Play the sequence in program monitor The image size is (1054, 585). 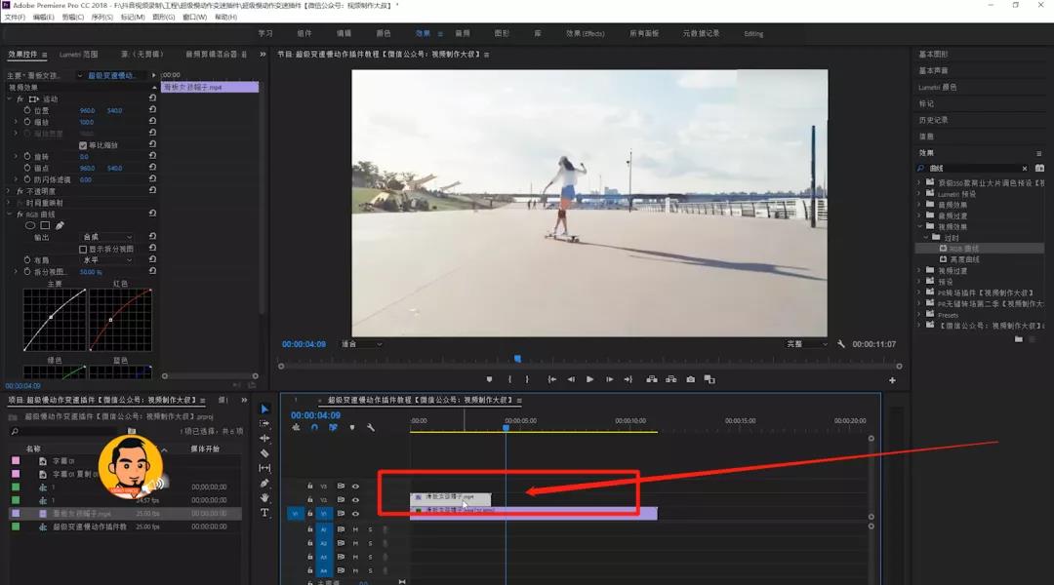click(589, 379)
